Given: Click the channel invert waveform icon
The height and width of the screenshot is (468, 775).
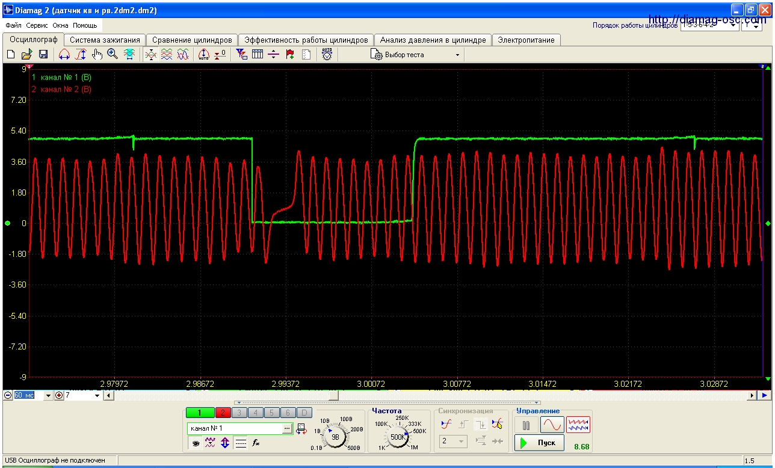Looking at the screenshot, I should [x=210, y=443].
